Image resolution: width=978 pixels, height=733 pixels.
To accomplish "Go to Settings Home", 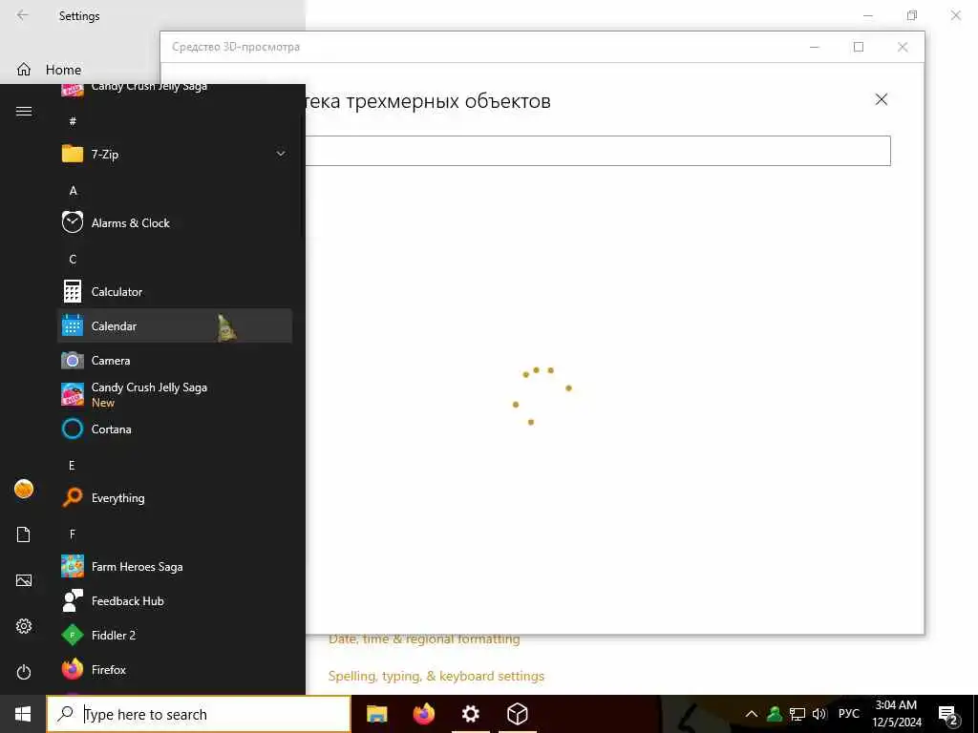I will [63, 70].
